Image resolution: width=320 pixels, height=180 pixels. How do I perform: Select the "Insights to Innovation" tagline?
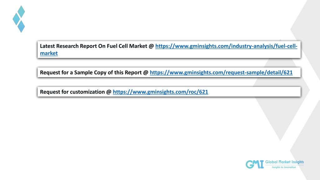(x=284, y=167)
